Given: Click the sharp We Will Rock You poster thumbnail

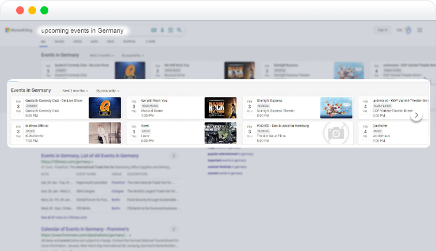Looking at the screenshot, I should 220,108.
